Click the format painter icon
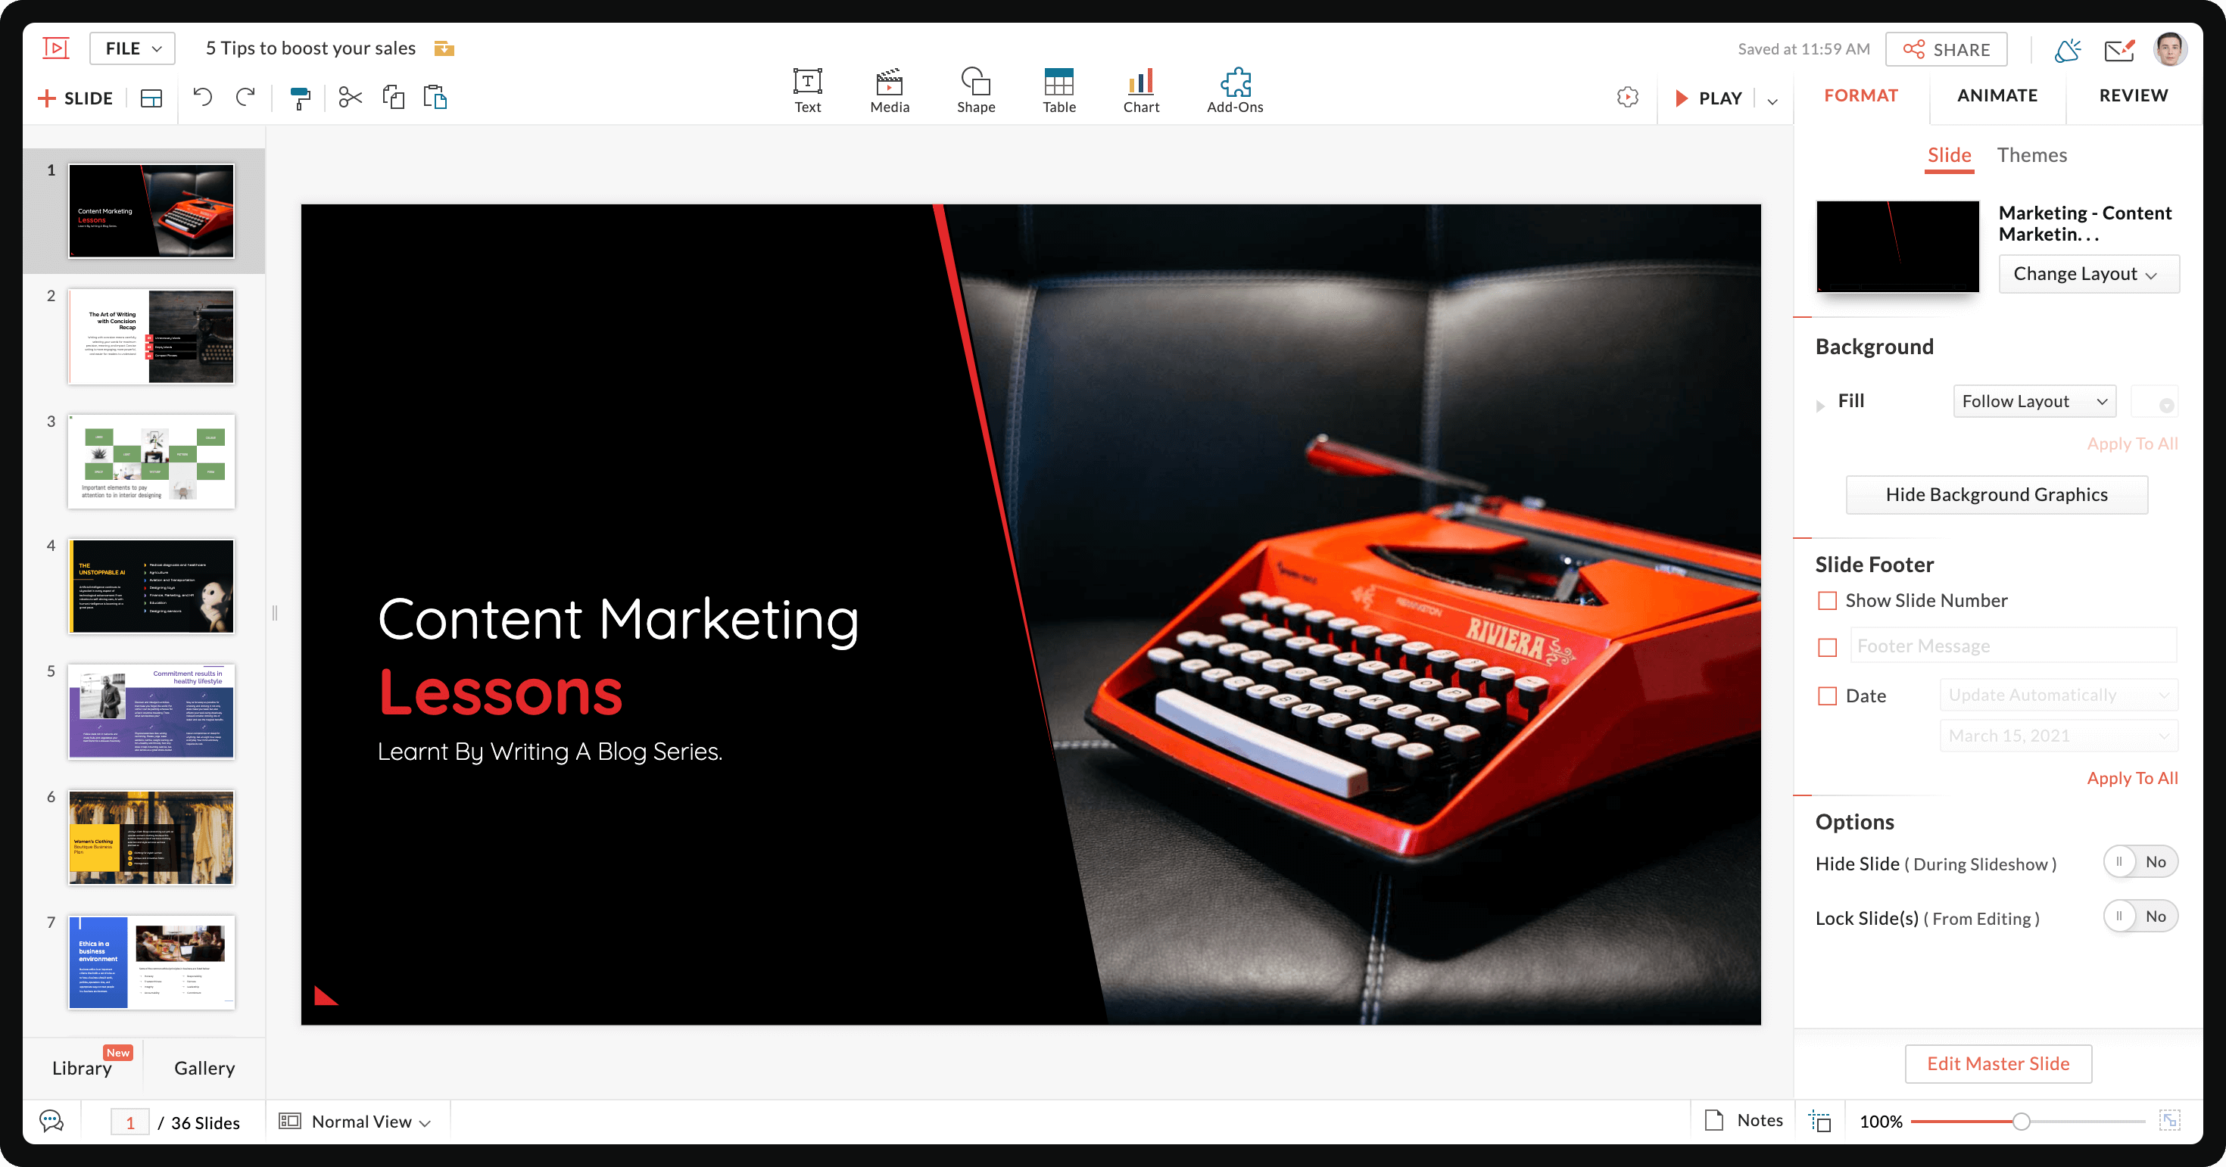Image resolution: width=2226 pixels, height=1167 pixels. point(300,98)
